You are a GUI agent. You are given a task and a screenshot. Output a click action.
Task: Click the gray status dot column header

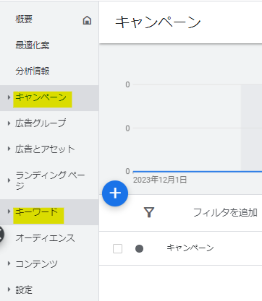point(139,248)
